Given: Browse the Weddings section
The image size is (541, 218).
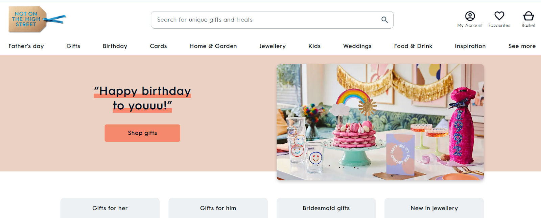Looking at the screenshot, I should [x=357, y=46].
